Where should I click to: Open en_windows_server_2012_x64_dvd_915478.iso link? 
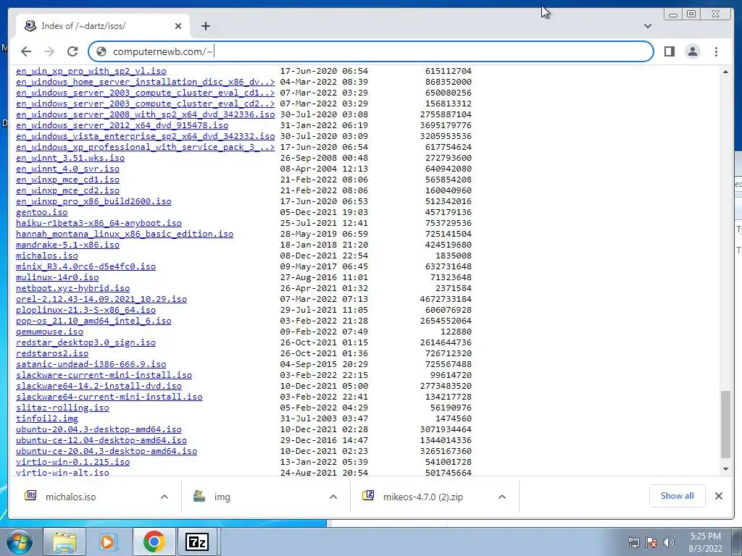click(x=122, y=125)
